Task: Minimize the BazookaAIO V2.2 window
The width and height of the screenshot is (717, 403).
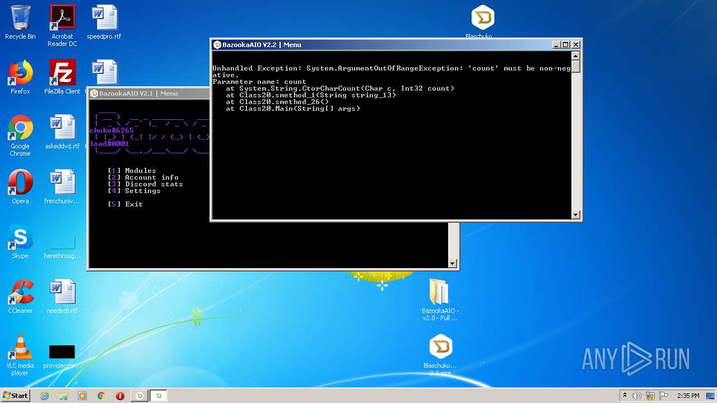Action: [556, 45]
